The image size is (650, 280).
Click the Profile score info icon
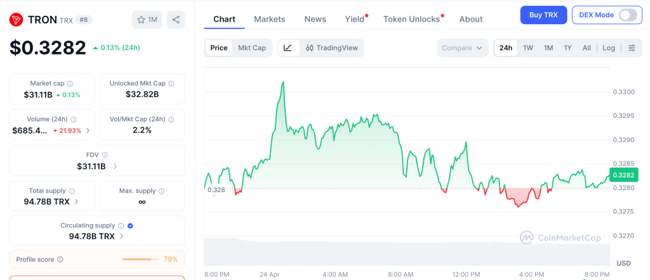pyautogui.click(x=60, y=259)
